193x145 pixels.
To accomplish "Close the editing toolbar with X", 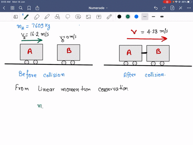I will tap(181, 8).
